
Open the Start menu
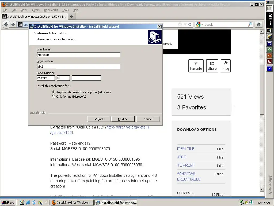(8, 203)
